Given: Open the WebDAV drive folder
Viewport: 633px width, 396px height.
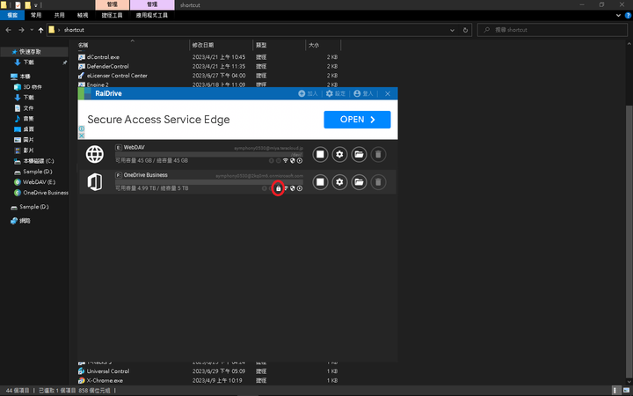Looking at the screenshot, I should [359, 154].
